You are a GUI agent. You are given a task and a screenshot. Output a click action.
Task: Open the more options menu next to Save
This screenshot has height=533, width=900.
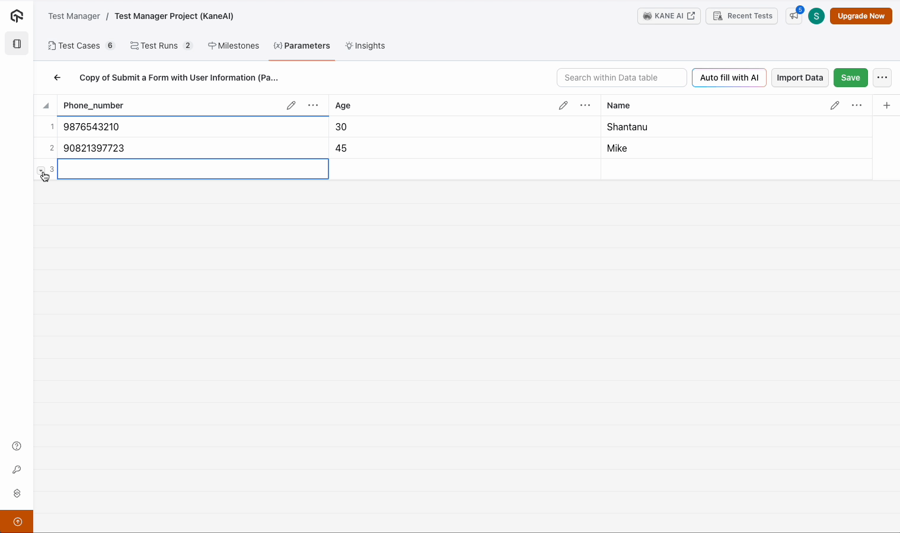pyautogui.click(x=882, y=78)
